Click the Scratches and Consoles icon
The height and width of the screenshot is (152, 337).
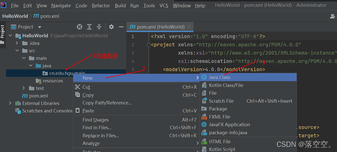pos(18,111)
